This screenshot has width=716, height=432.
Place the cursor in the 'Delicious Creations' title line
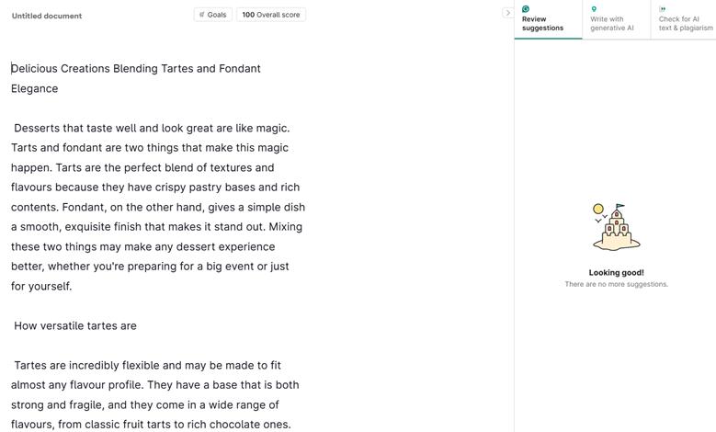click(x=136, y=69)
